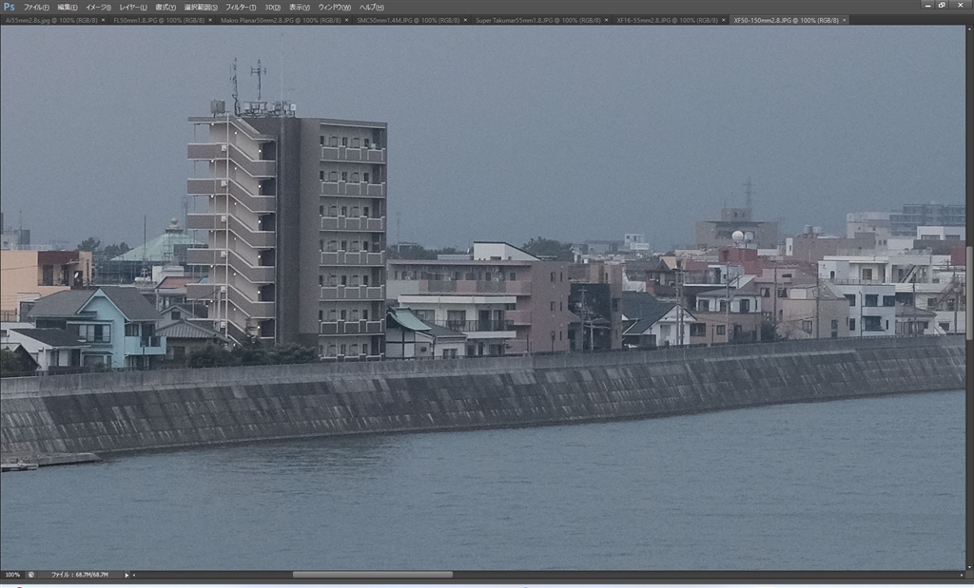The height and width of the screenshot is (588, 974).
Task: Close the Photoshop application window
Action: [x=961, y=5]
